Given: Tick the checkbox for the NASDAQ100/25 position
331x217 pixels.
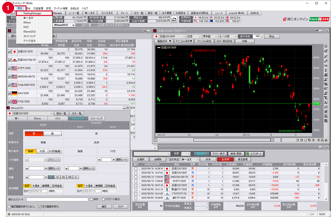Looking at the screenshot, I should [x=136, y=177].
